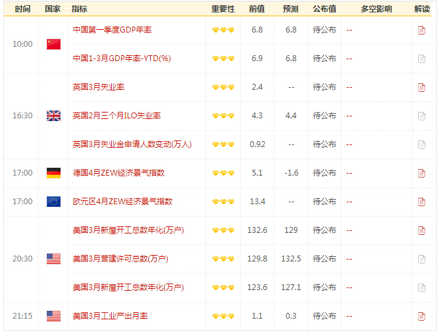
Task: Click importance stars for 美国3月工业产出月率
Action: click(x=223, y=316)
